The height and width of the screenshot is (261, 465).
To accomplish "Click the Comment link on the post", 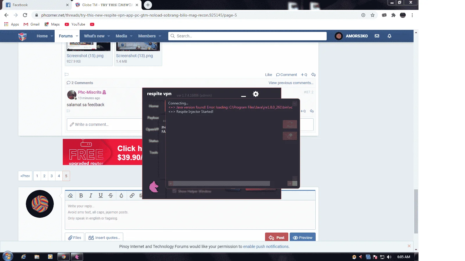I will [x=287, y=75].
